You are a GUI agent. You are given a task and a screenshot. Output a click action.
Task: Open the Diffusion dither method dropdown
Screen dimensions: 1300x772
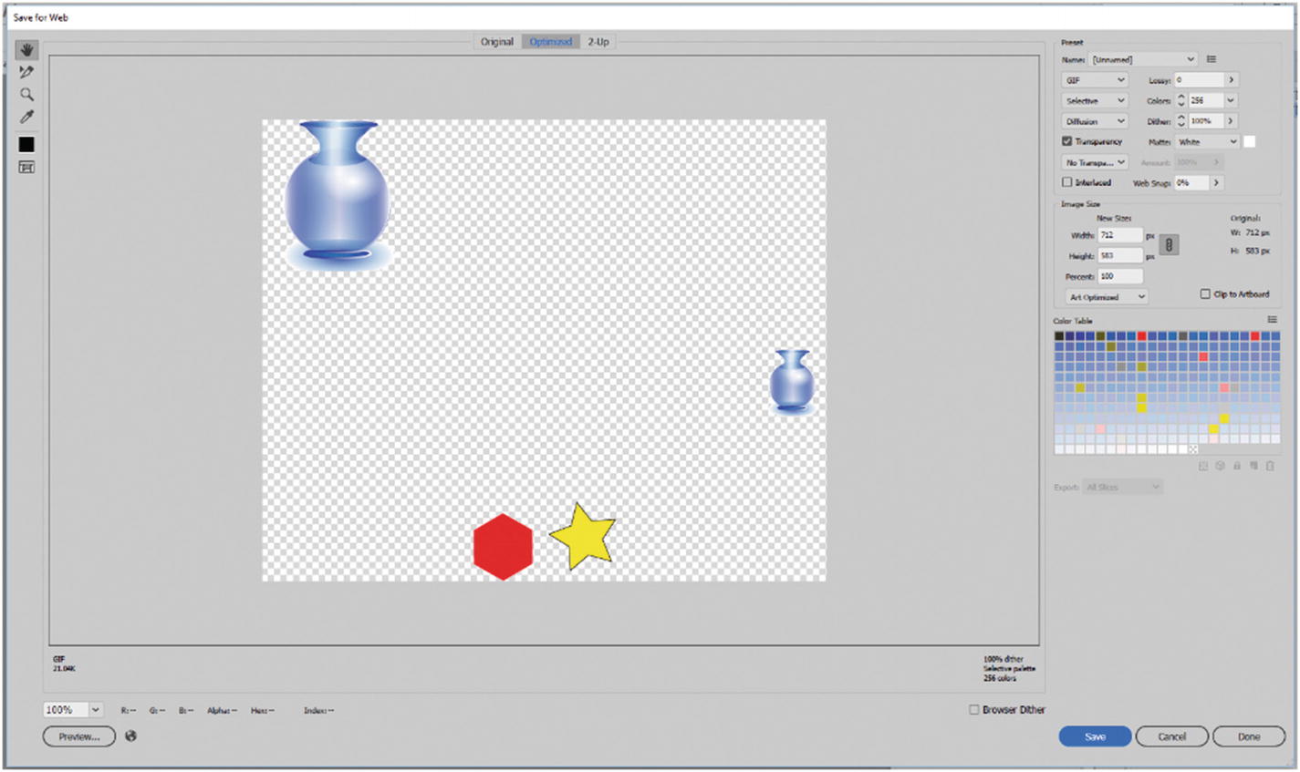click(1095, 121)
